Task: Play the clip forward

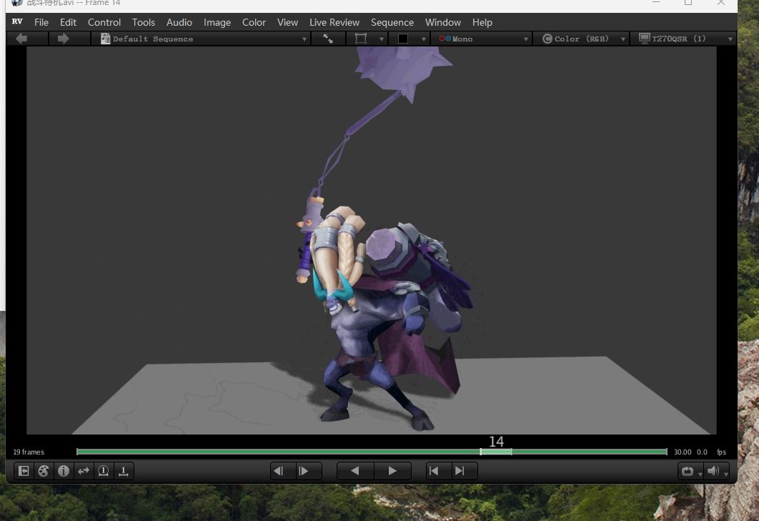Action: click(x=392, y=471)
